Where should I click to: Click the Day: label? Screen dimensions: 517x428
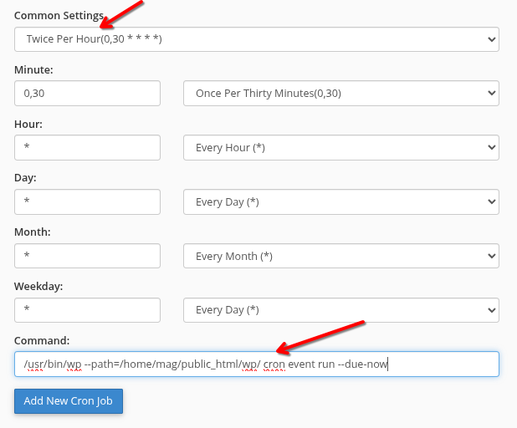pos(25,178)
